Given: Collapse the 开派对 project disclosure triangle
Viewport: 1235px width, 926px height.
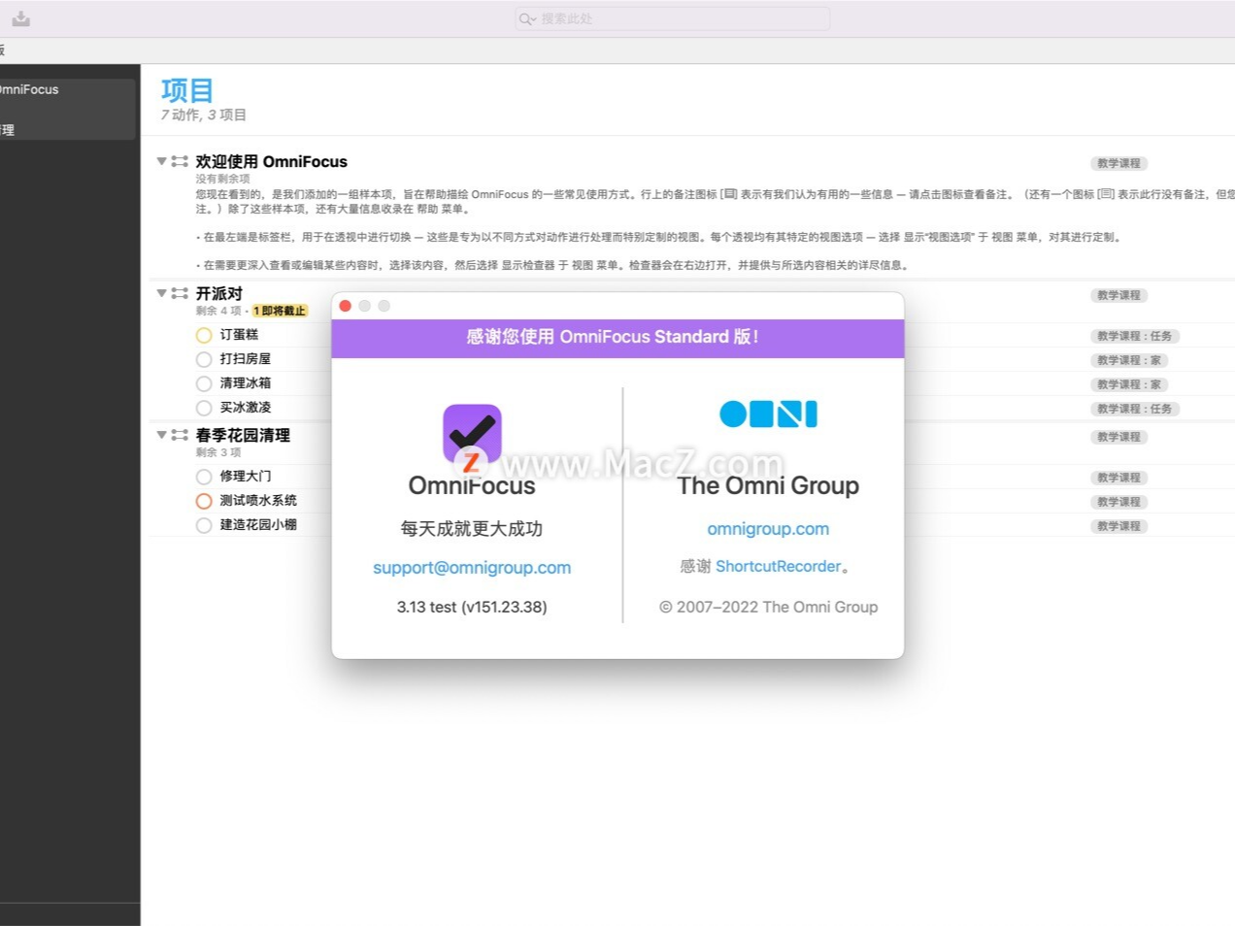Looking at the screenshot, I should (161, 293).
